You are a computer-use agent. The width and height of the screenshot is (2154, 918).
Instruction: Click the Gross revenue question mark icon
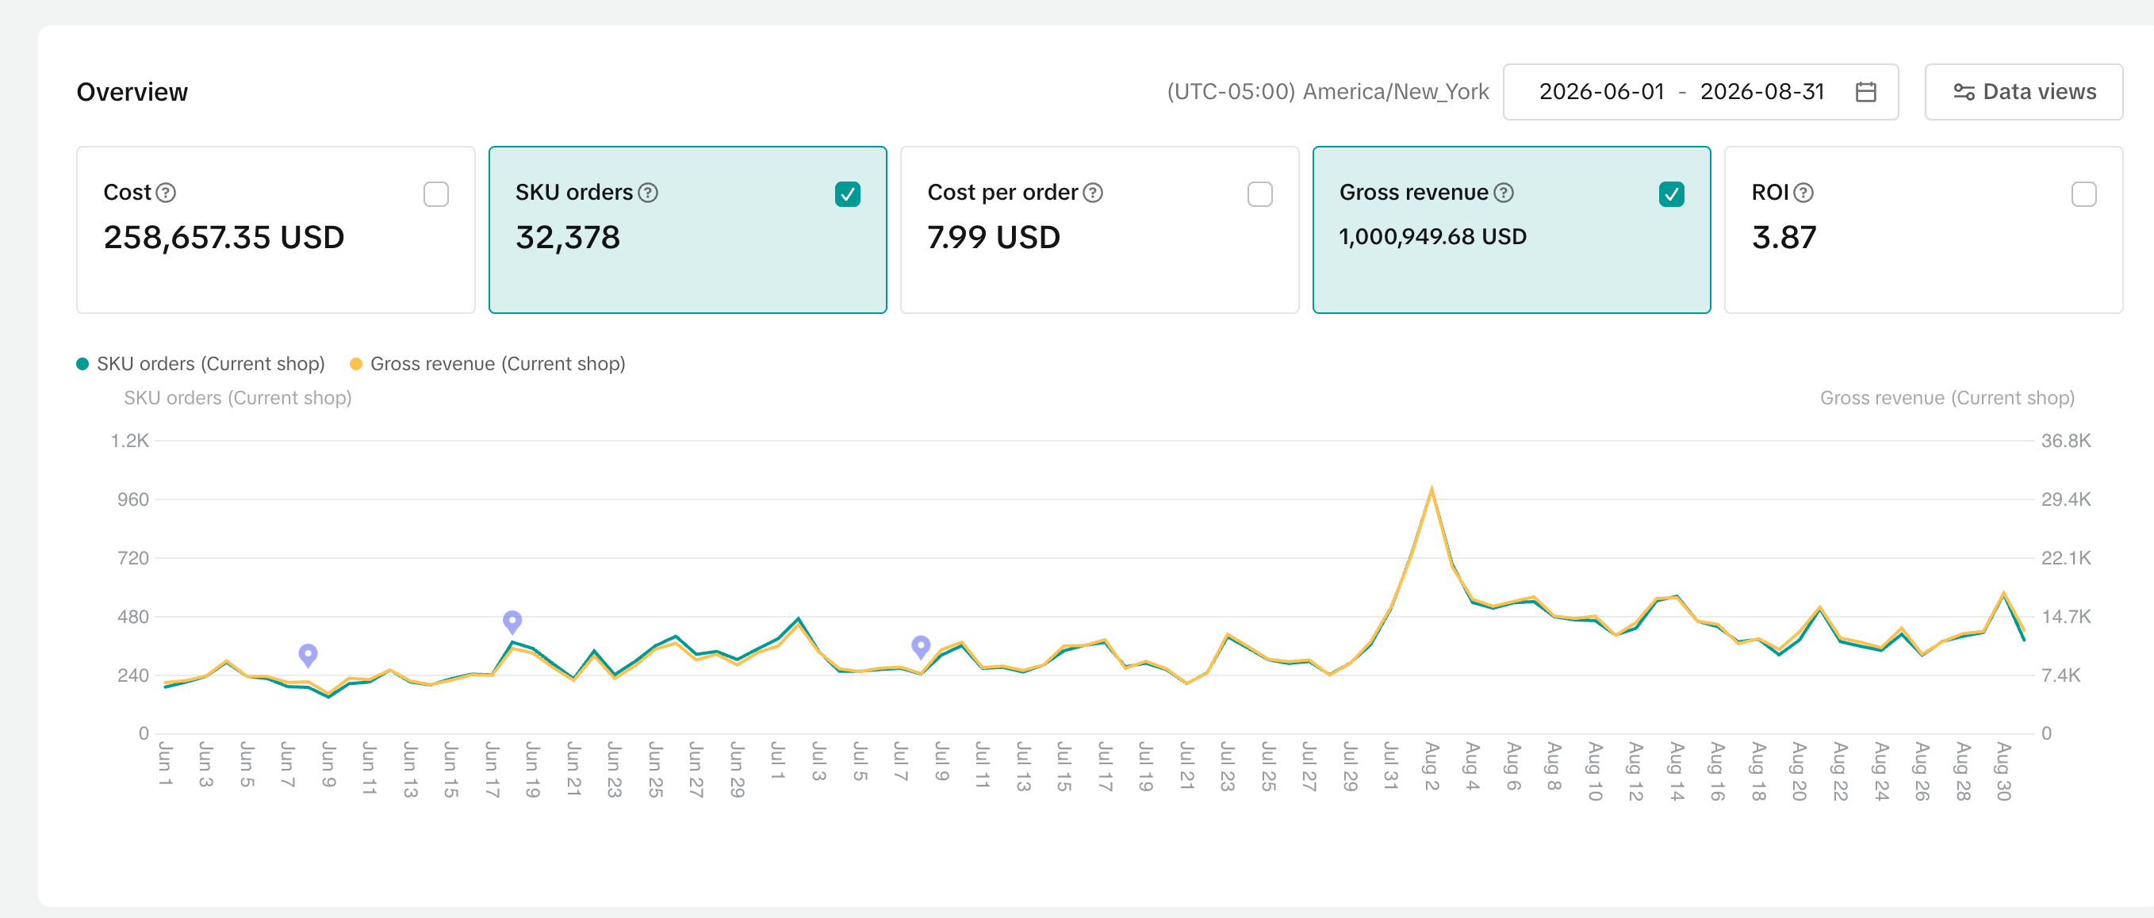tap(1504, 193)
